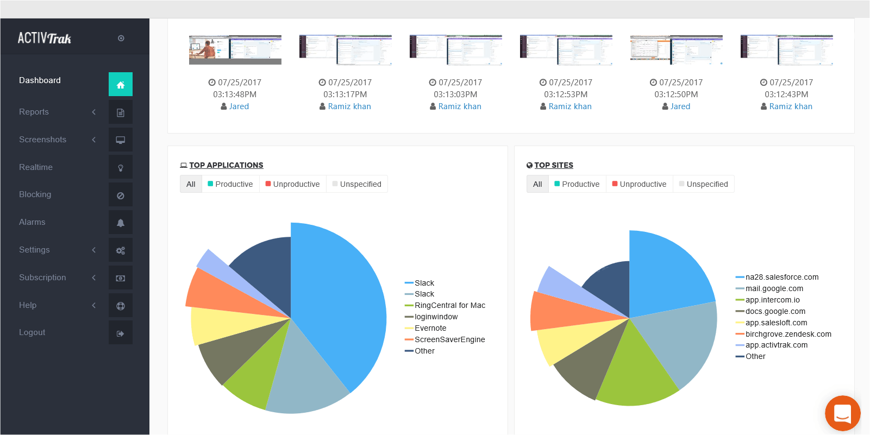Open Subscription menu item
The image size is (870, 435).
tap(42, 278)
